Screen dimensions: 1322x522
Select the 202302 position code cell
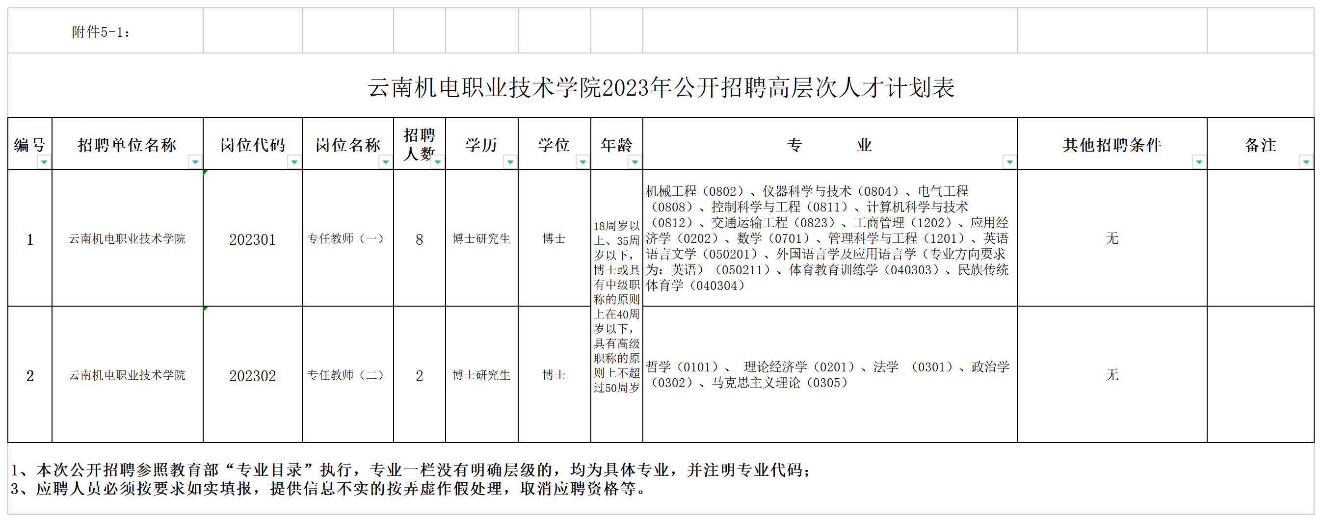click(253, 375)
